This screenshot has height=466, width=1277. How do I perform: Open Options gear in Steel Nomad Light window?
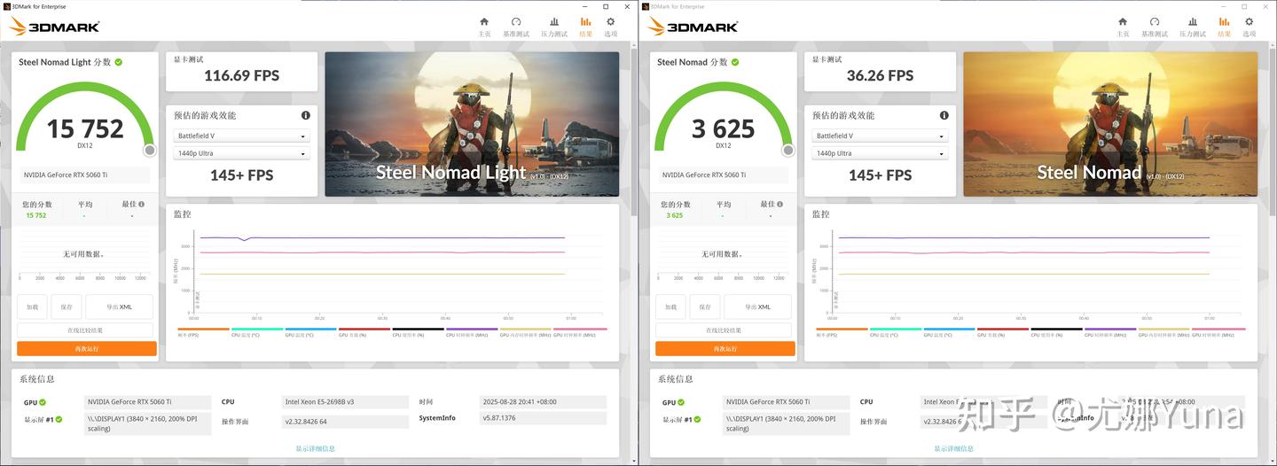pos(610,27)
